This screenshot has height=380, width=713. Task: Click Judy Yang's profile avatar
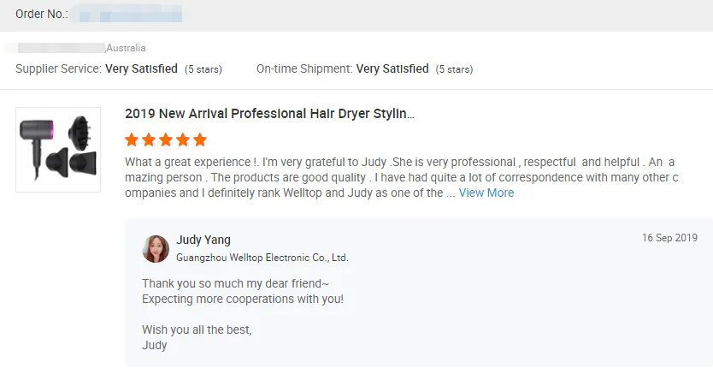156,248
